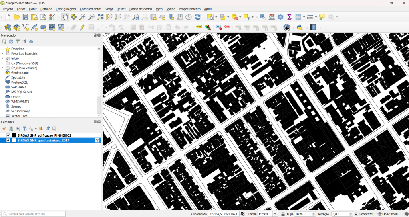Select the Zoom In magnifier tool
This screenshot has width=409, height=217.
[x=82, y=17]
